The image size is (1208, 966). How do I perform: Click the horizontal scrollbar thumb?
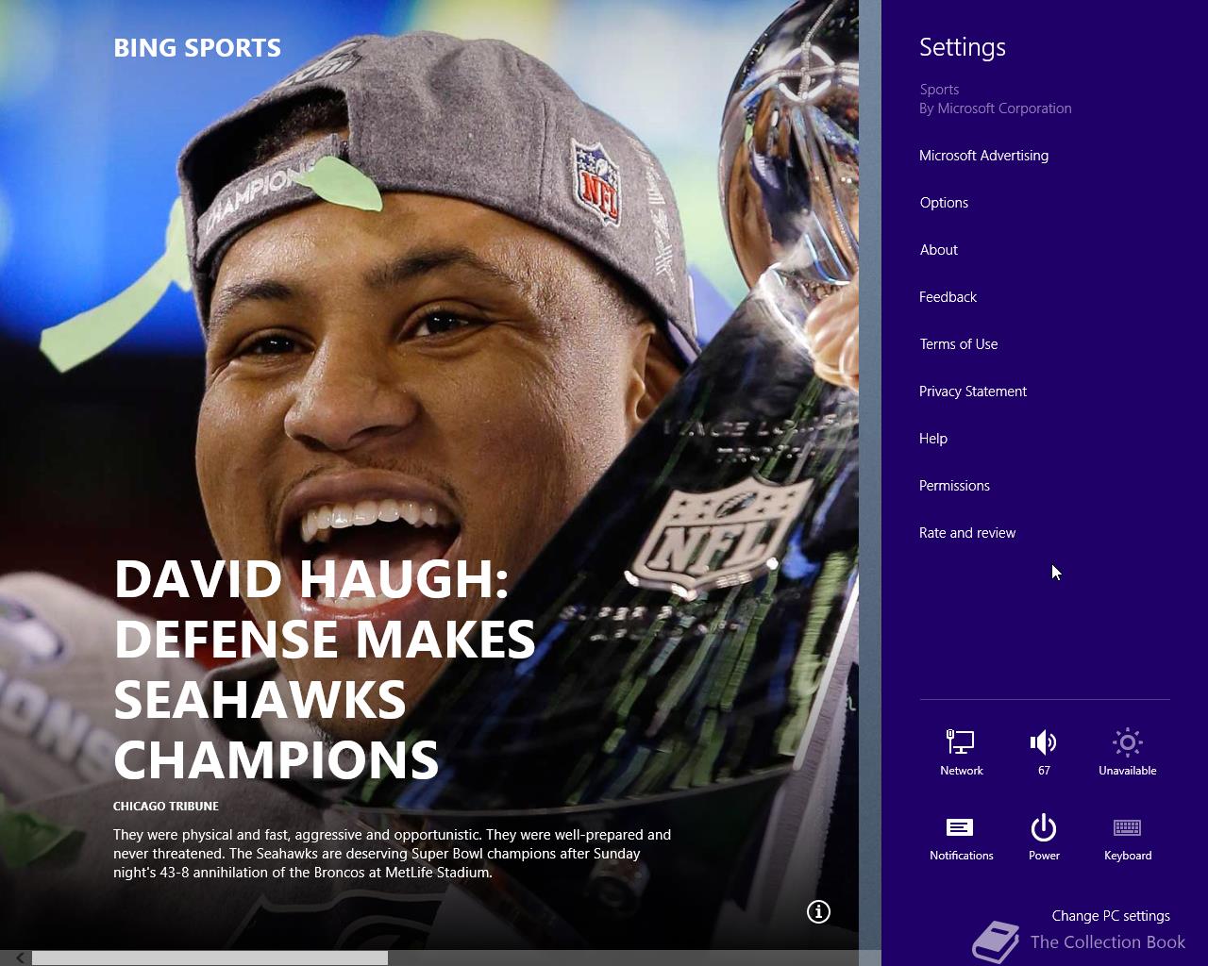coord(210,958)
